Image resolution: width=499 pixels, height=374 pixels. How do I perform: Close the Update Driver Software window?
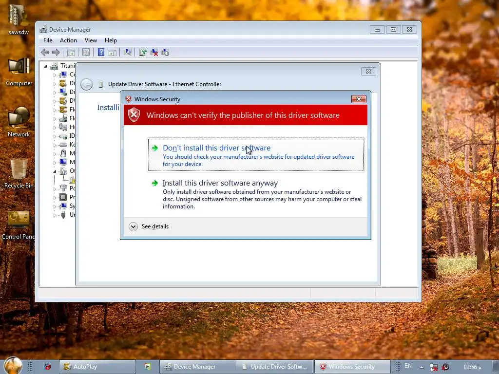coord(368,71)
